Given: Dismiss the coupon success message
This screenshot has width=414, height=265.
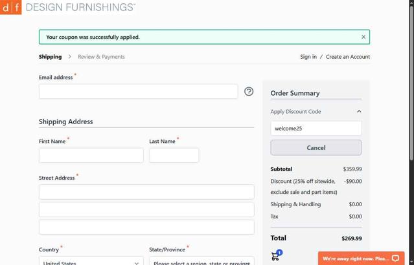Looking at the screenshot, I should click(363, 37).
